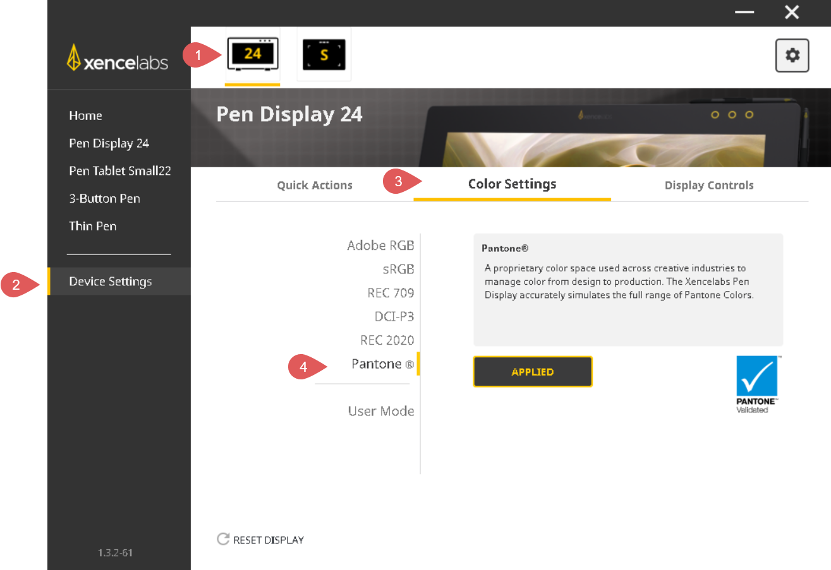This screenshot has width=831, height=570.
Task: Go to Home in sidebar
Action: [x=85, y=116]
